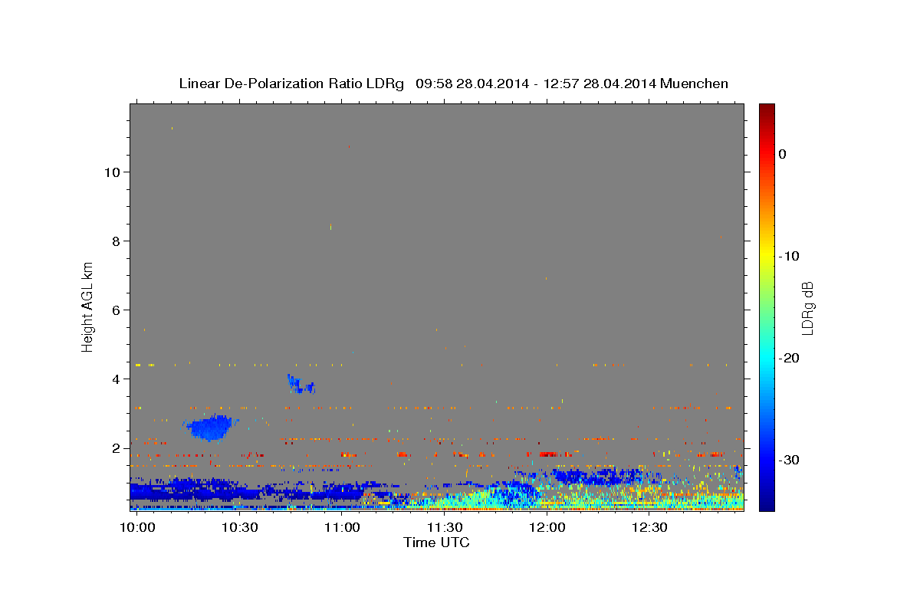This screenshot has height=613, width=920.
Task: Click the 'Muenchen' location label in the title
Action: pos(694,84)
